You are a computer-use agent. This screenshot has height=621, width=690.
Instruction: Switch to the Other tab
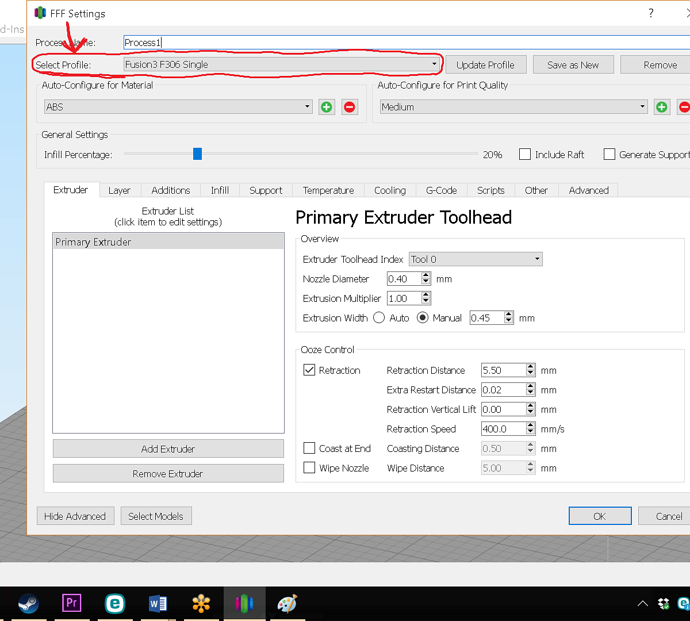click(536, 190)
